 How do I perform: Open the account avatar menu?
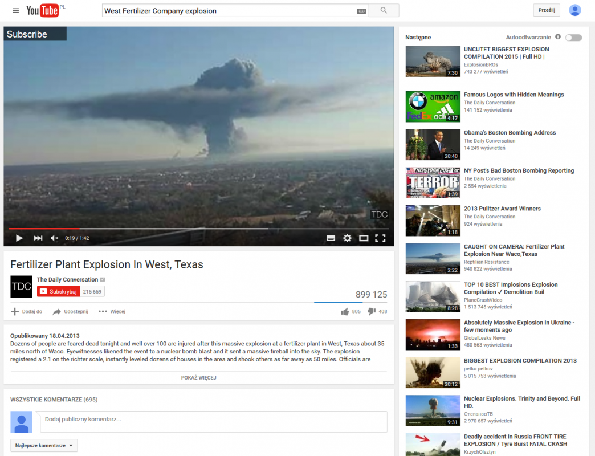coord(575,10)
